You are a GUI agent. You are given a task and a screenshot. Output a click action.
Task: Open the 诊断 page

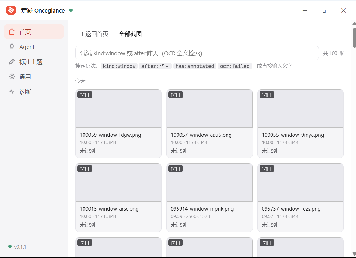[x=34, y=92]
